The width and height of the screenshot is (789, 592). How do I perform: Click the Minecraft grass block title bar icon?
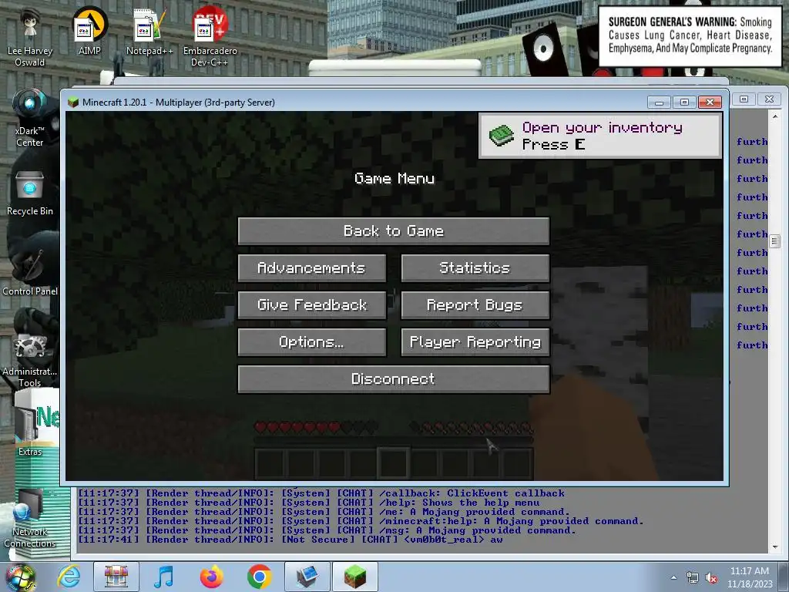pyautogui.click(x=73, y=103)
